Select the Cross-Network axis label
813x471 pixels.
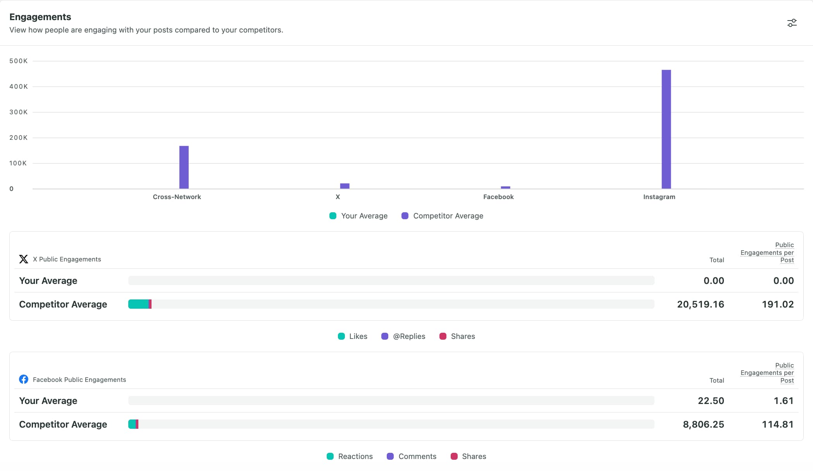point(177,197)
